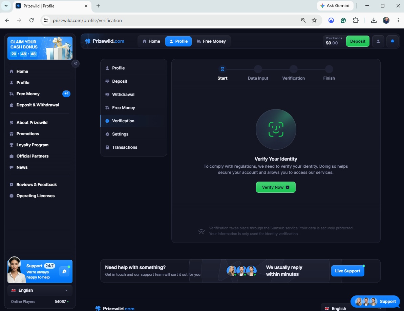Go back using browser back arrow

click(7, 20)
